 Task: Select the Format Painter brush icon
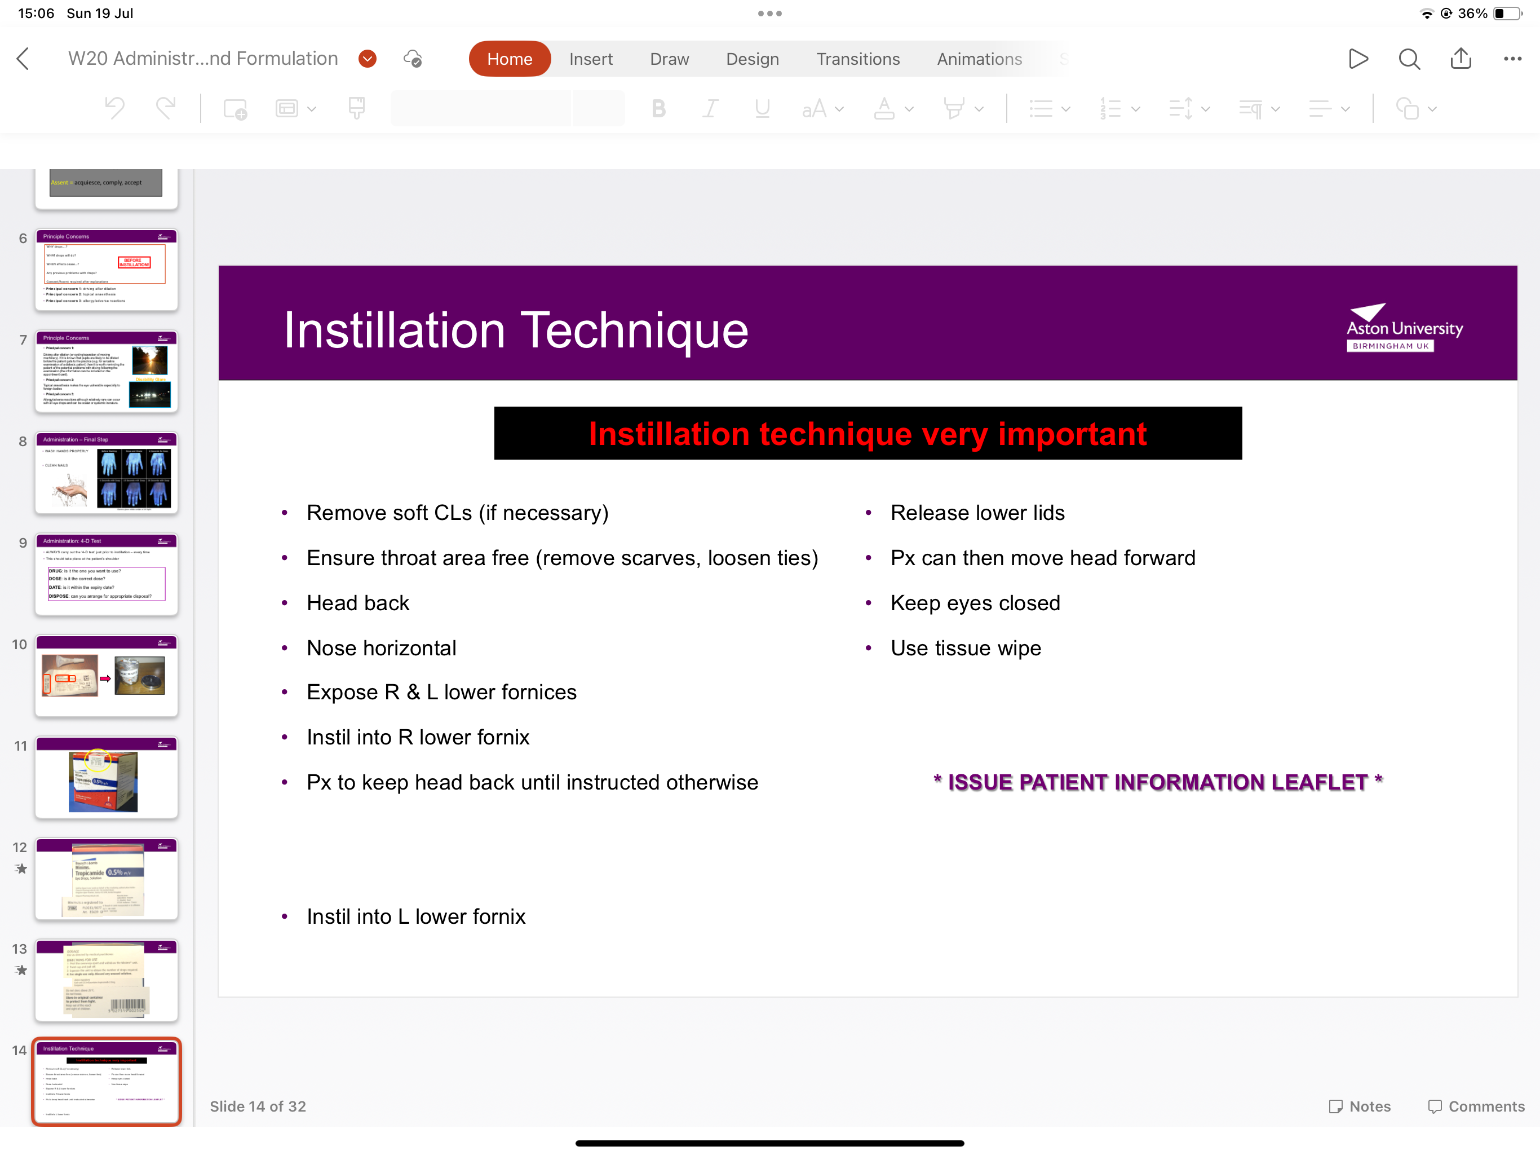356,109
